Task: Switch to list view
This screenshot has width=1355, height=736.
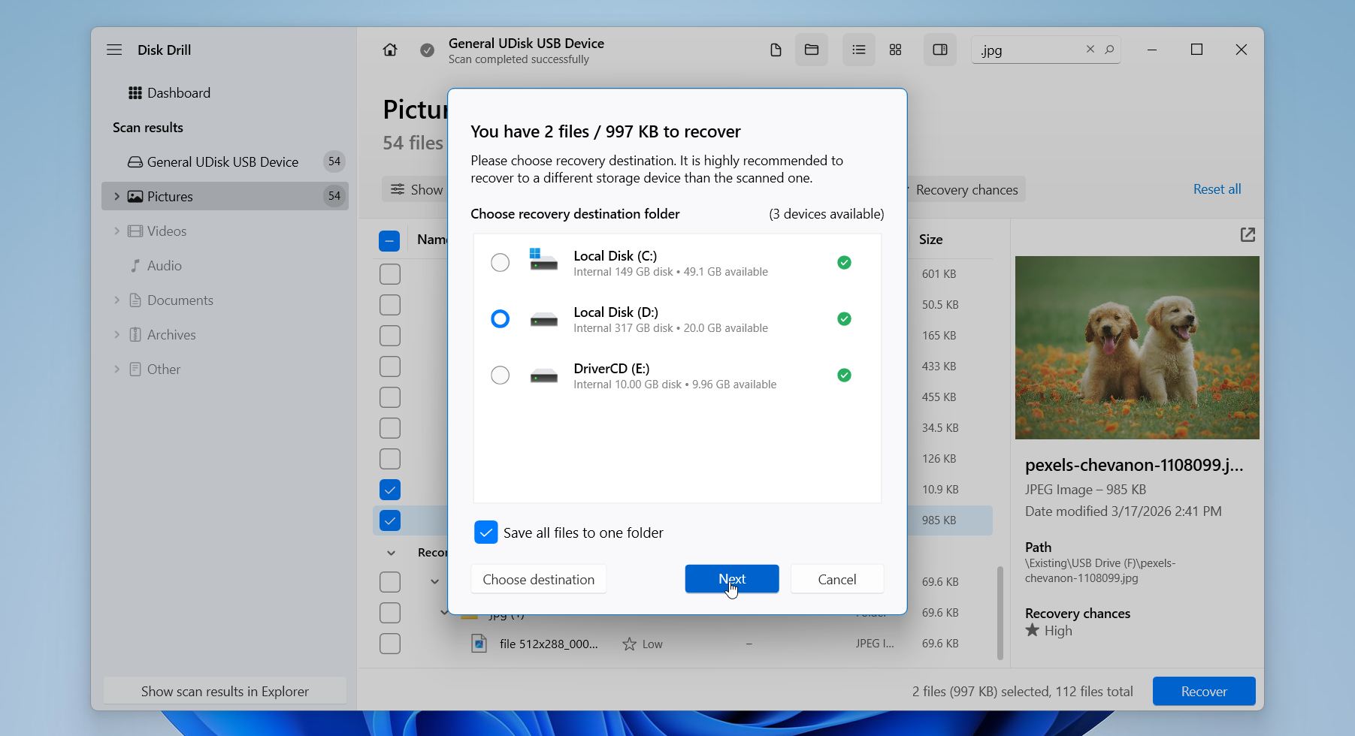Action: pos(858,50)
